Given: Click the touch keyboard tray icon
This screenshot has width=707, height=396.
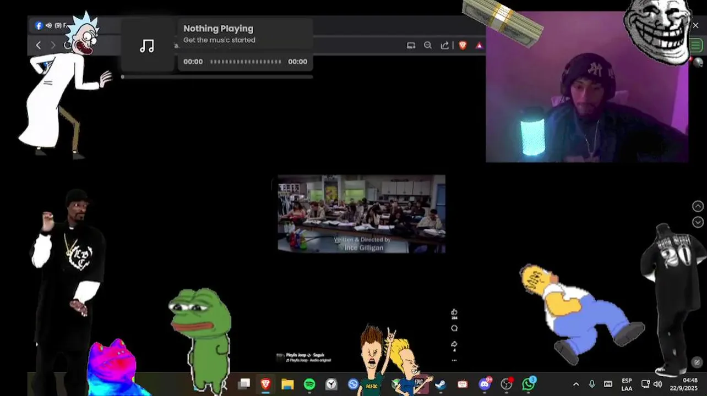Looking at the screenshot, I should pyautogui.click(x=608, y=384).
